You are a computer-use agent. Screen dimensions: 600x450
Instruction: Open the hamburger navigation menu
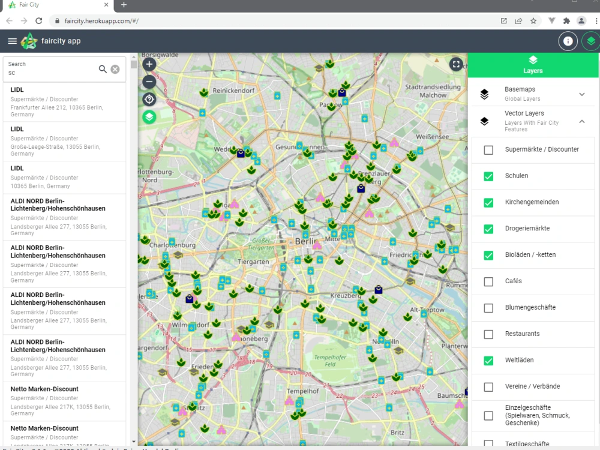12,41
